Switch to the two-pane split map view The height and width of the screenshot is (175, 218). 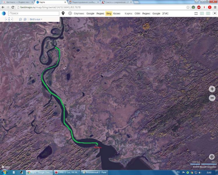202,13
